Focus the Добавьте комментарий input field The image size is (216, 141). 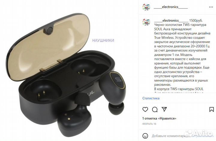coord(170,136)
